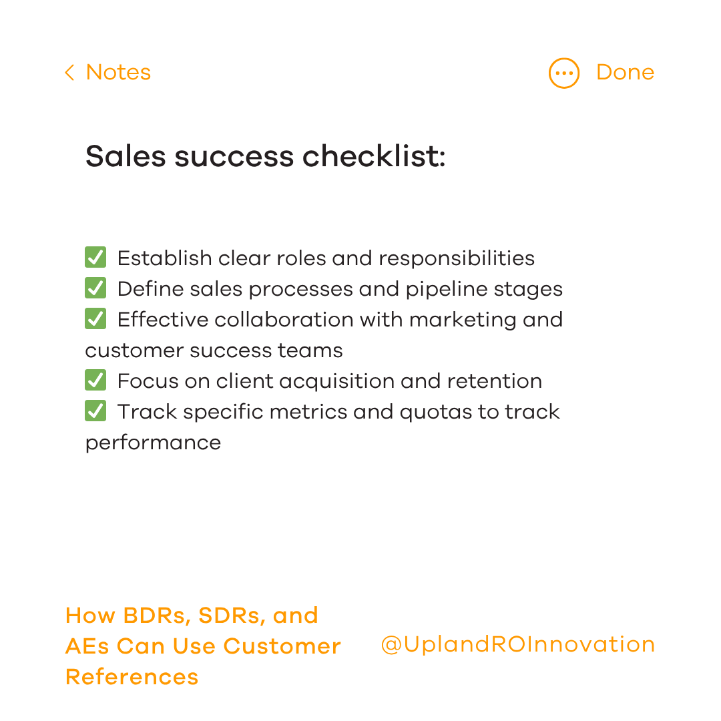Viewport: 721px width, 721px height.
Task: Tap Done to finish editing
Action: [625, 73]
